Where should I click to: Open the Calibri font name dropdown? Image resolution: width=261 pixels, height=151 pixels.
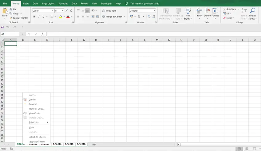53,11
